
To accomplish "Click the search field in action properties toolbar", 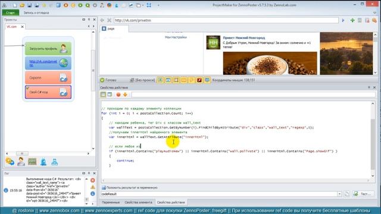I will 254,95.
